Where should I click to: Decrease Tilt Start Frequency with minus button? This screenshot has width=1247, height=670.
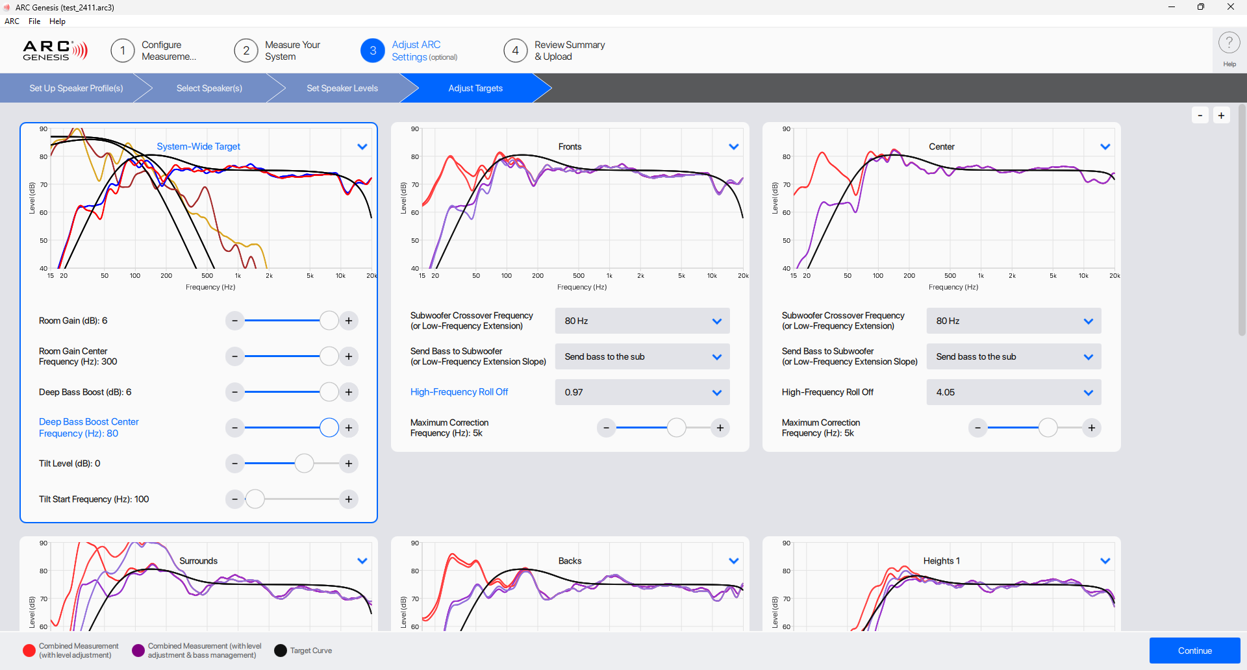[x=235, y=499]
